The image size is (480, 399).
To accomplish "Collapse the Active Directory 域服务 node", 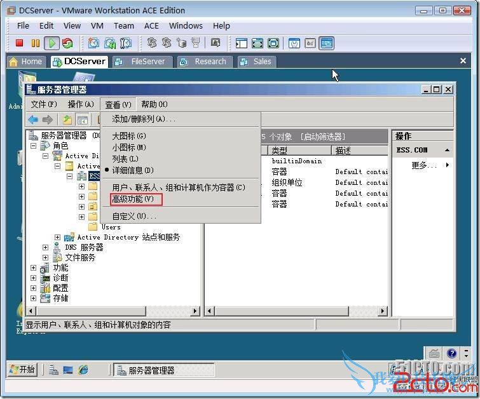I will pyautogui.click(x=45, y=156).
